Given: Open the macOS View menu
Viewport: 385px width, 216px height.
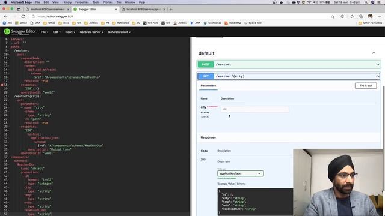Looking at the screenshot, I should [55, 2].
